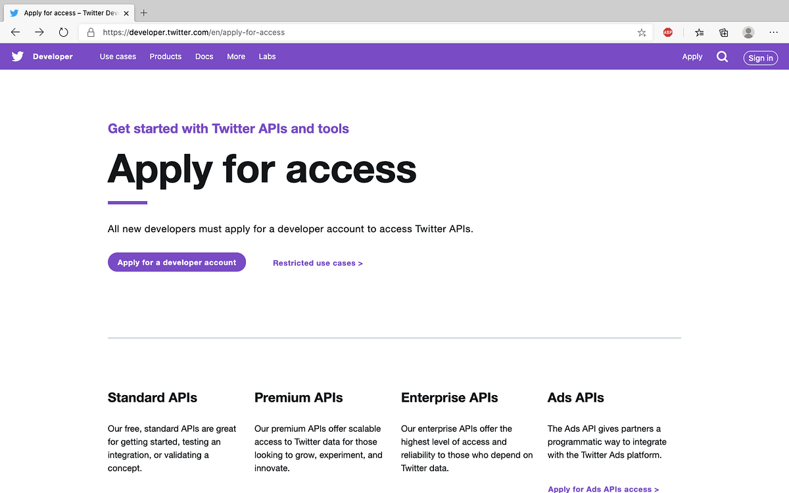Viewport: 789px width, 493px height.
Task: Open the Collections icon in the toolbar
Action: pyautogui.click(x=723, y=32)
